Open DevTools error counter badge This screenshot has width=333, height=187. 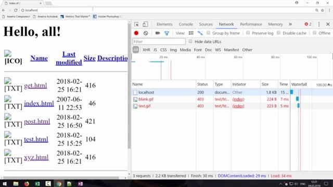tap(308, 24)
